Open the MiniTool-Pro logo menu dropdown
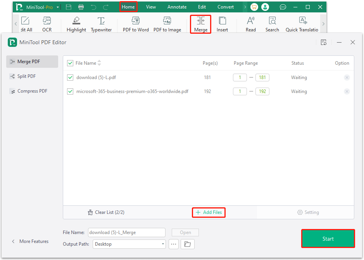This screenshot has height=260, width=364. (58, 7)
